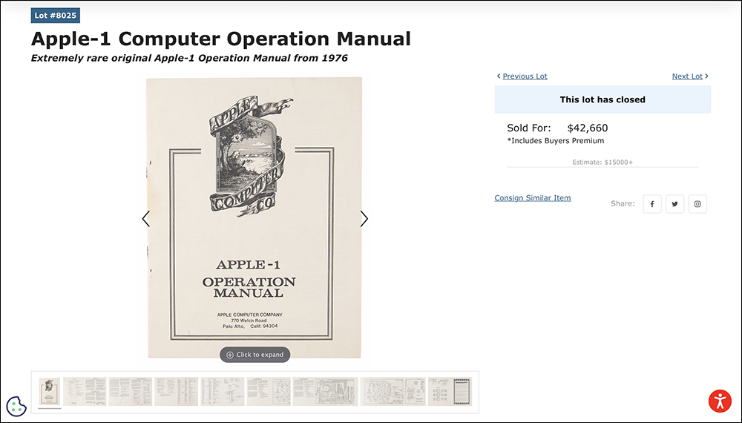Share the lot on Instagram
This screenshot has height=423, width=742.
pyautogui.click(x=697, y=204)
